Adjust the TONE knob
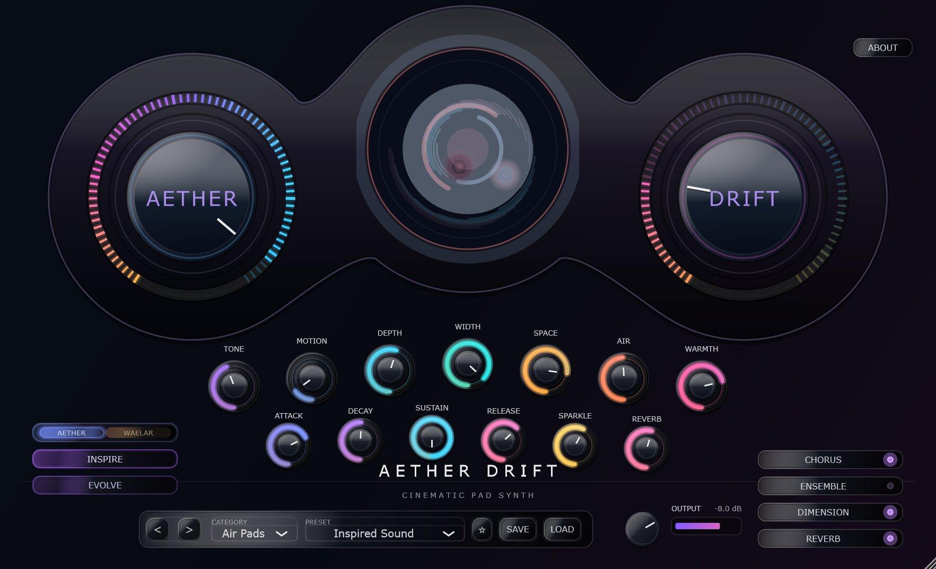This screenshot has height=569, width=936. [x=234, y=386]
